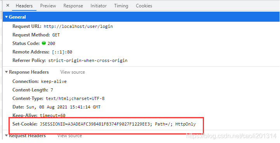Open the Response tab
This screenshot has height=143, width=280.
tap(73, 6)
